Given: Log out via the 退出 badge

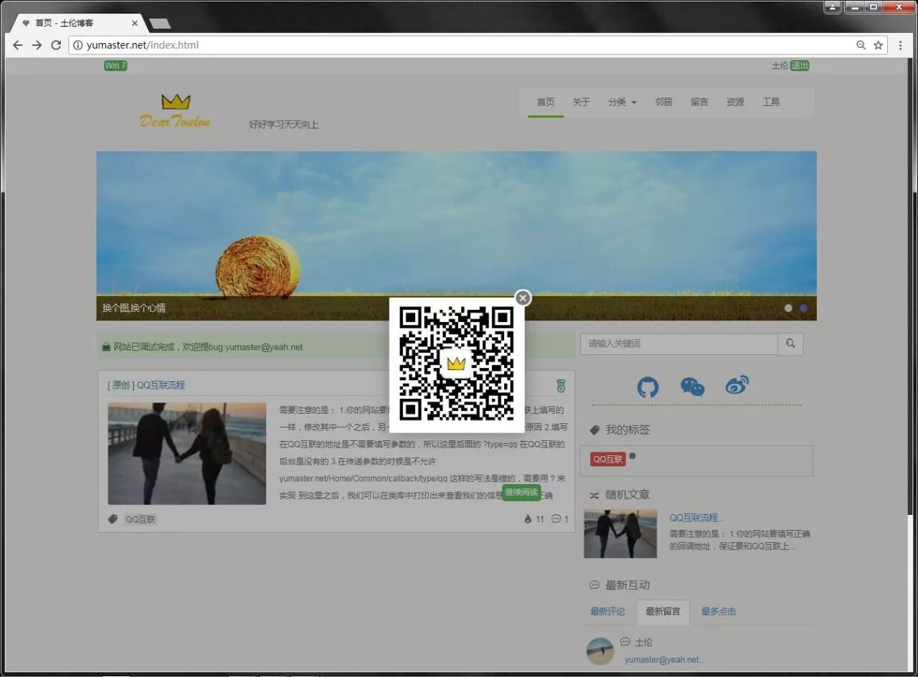Looking at the screenshot, I should pyautogui.click(x=800, y=65).
